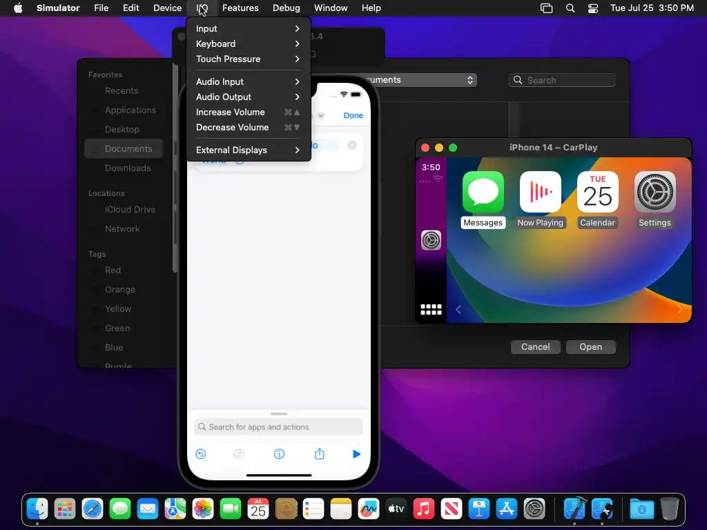Viewport: 707px width, 530px height.
Task: Open Music from the Dock
Action: (424, 509)
